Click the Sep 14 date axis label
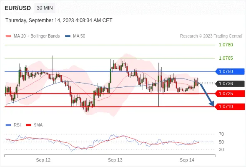The width and height of the screenshot is (246, 167). (187, 160)
